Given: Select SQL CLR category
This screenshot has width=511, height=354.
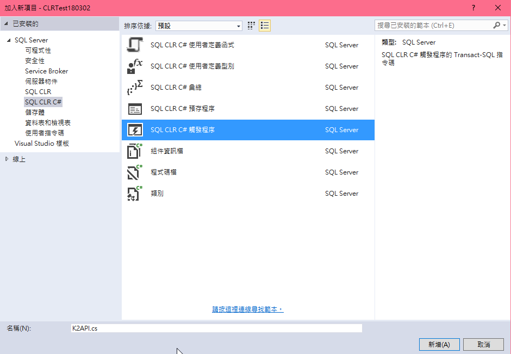Looking at the screenshot, I should coord(38,91).
